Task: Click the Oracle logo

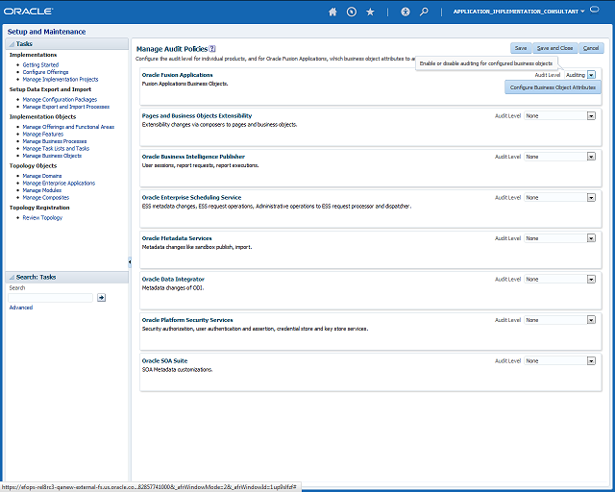Action: (x=28, y=12)
